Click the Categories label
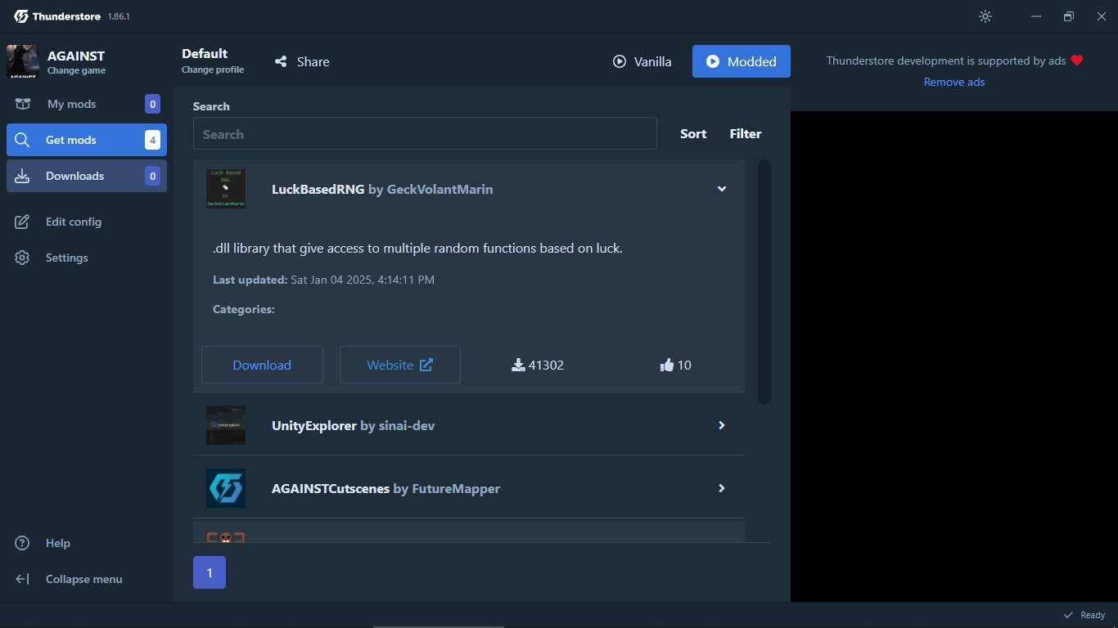Viewport: 1118px width, 628px height. (x=244, y=309)
